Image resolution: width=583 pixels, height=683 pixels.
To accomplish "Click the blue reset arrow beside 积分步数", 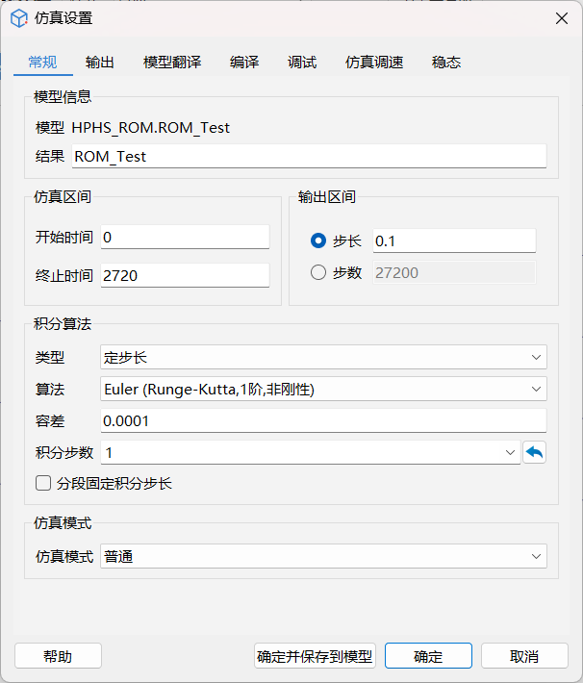I will [x=534, y=452].
